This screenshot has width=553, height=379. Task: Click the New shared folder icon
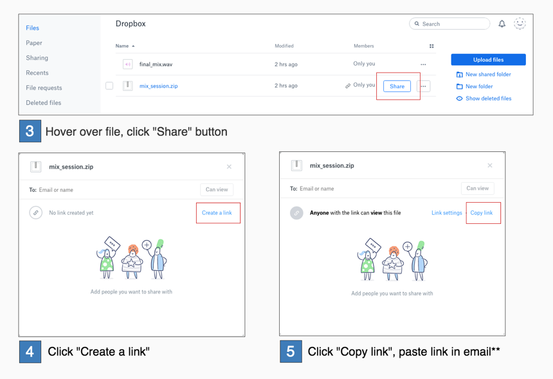pos(459,75)
